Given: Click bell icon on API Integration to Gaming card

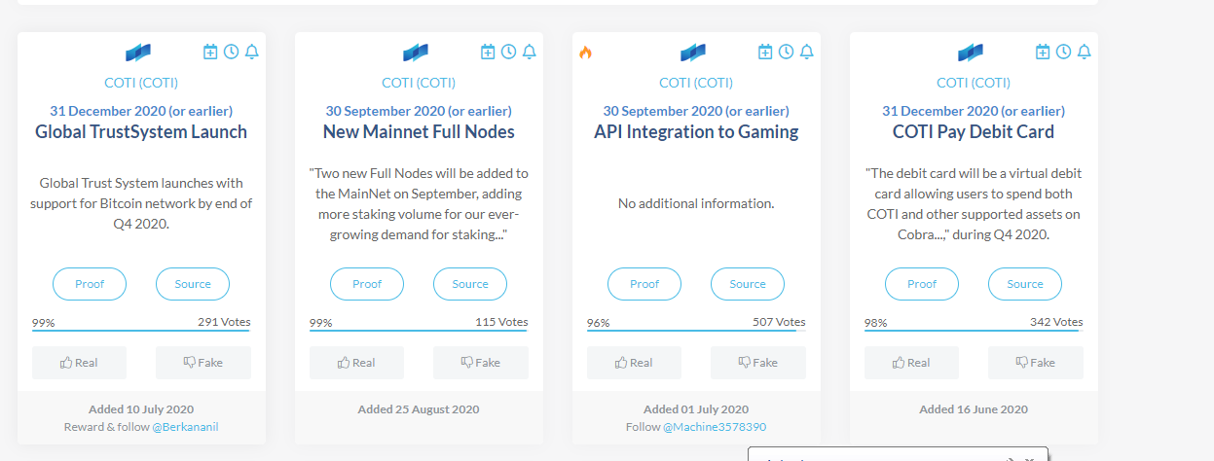Looking at the screenshot, I should [806, 52].
